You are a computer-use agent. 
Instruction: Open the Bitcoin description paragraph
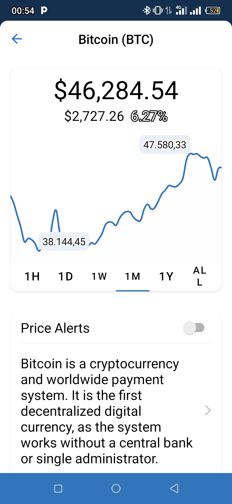tap(107, 411)
